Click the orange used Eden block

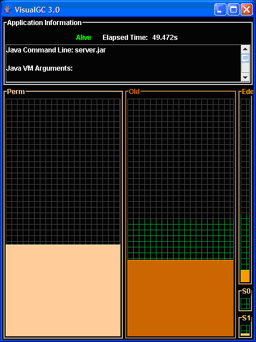click(x=245, y=276)
